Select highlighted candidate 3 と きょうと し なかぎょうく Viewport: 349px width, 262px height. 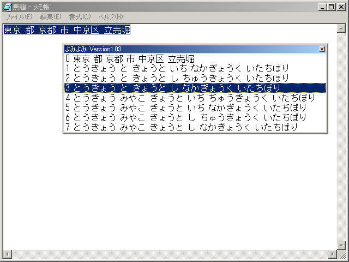[x=195, y=88]
